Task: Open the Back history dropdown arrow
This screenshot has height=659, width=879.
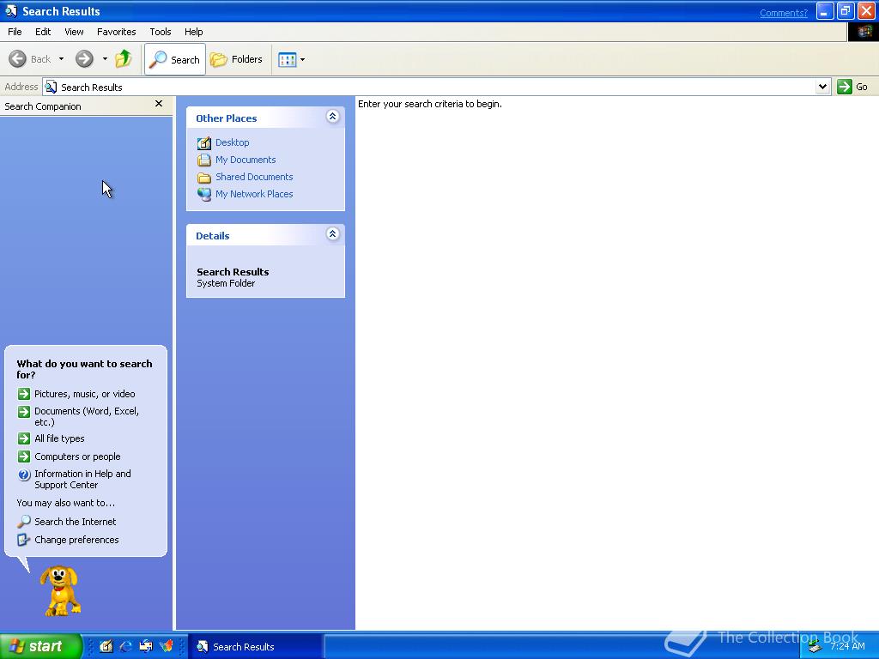Action: coord(61,59)
